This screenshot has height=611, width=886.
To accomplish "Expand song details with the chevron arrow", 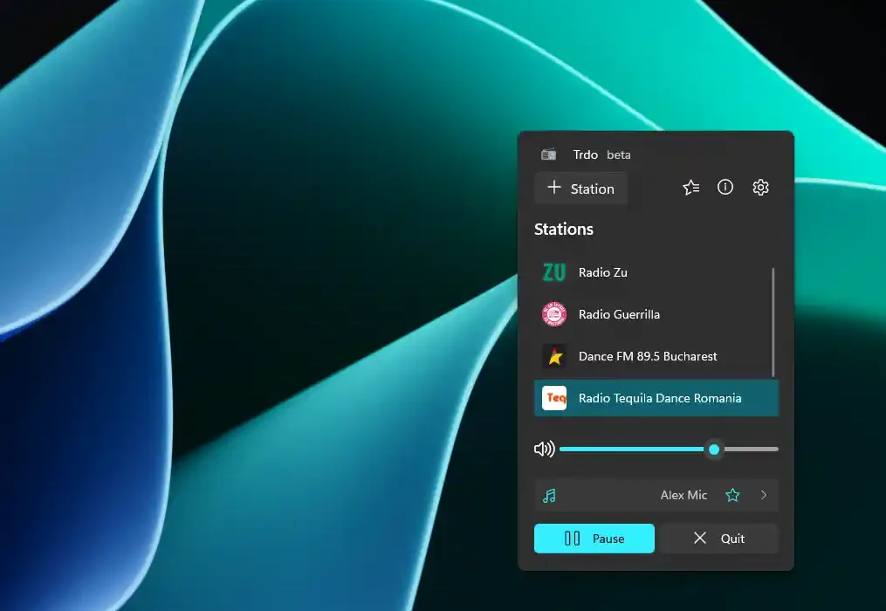I will (x=764, y=496).
